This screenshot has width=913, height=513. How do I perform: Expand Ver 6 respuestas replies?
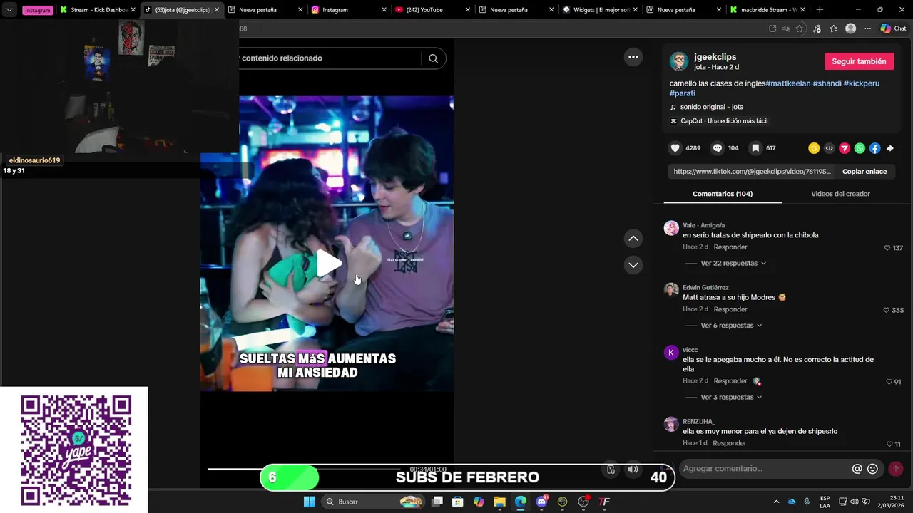pos(731,326)
